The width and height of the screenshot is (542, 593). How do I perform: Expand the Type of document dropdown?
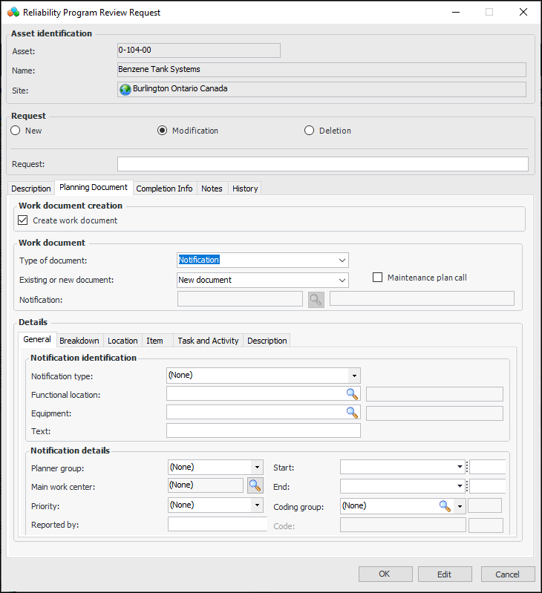pyautogui.click(x=342, y=261)
